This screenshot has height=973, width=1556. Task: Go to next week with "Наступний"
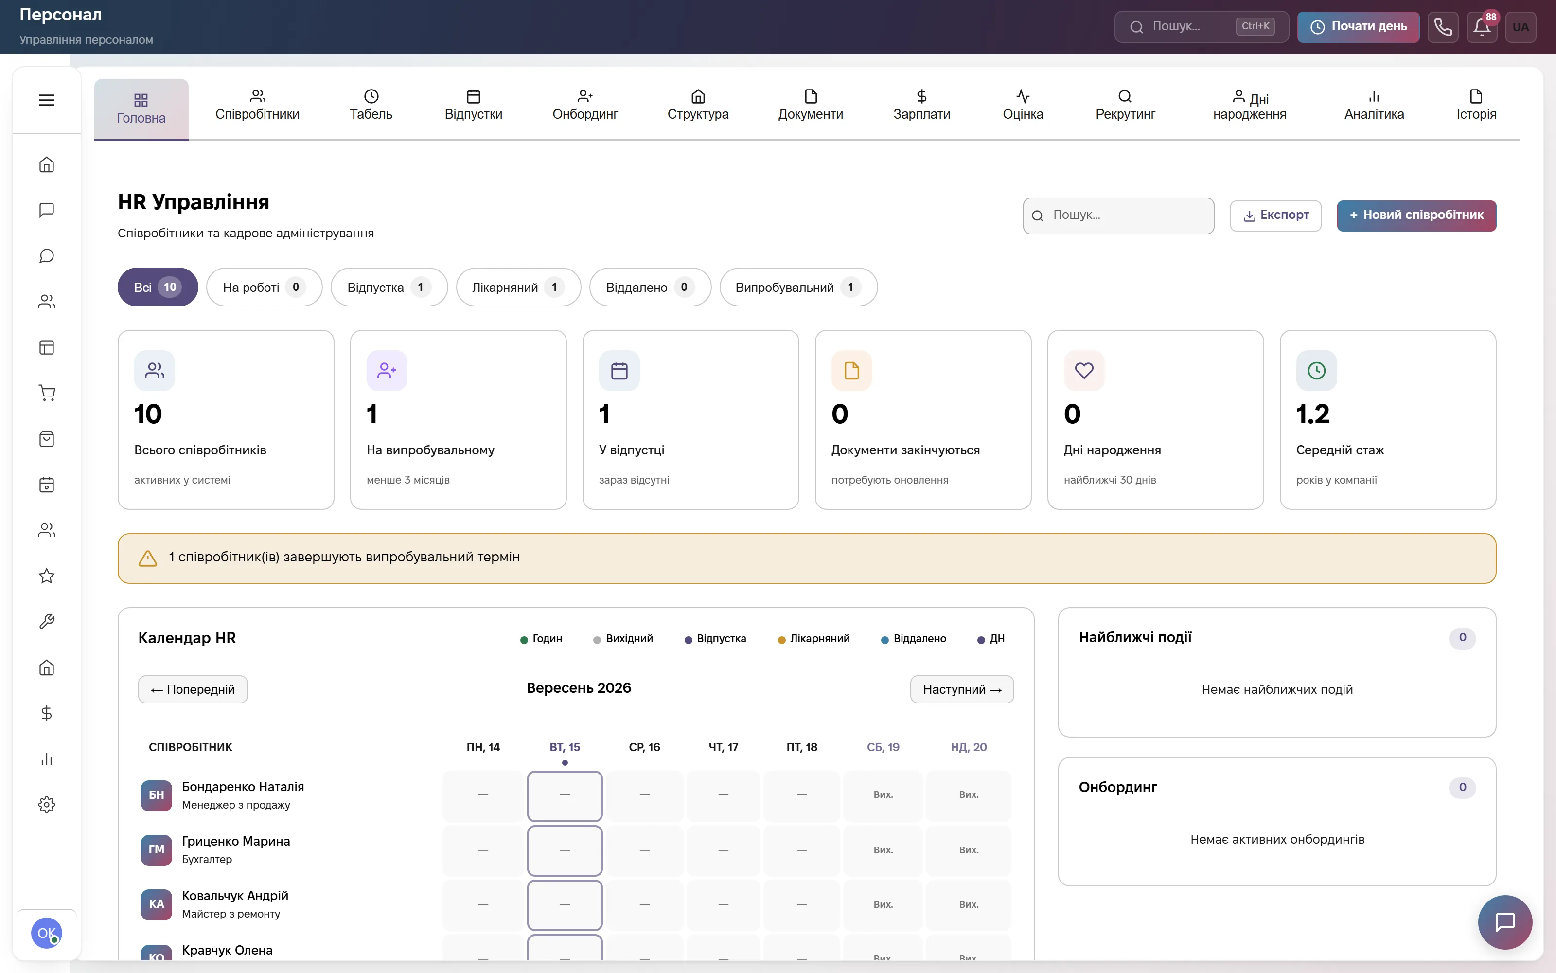[x=962, y=689]
